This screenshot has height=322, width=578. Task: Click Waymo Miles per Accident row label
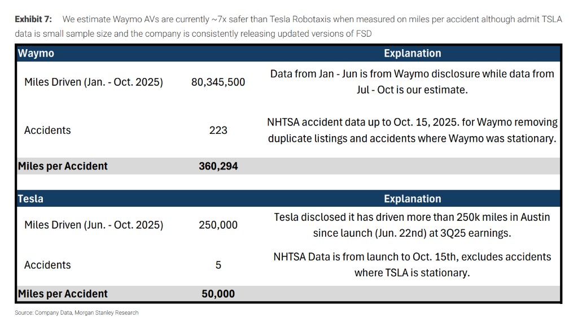click(x=63, y=166)
